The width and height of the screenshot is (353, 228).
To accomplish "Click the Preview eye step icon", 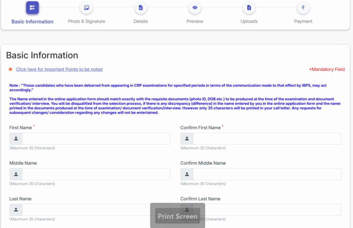I will [x=195, y=8].
